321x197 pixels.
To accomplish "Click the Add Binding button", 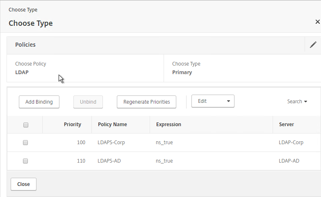I will tap(39, 102).
